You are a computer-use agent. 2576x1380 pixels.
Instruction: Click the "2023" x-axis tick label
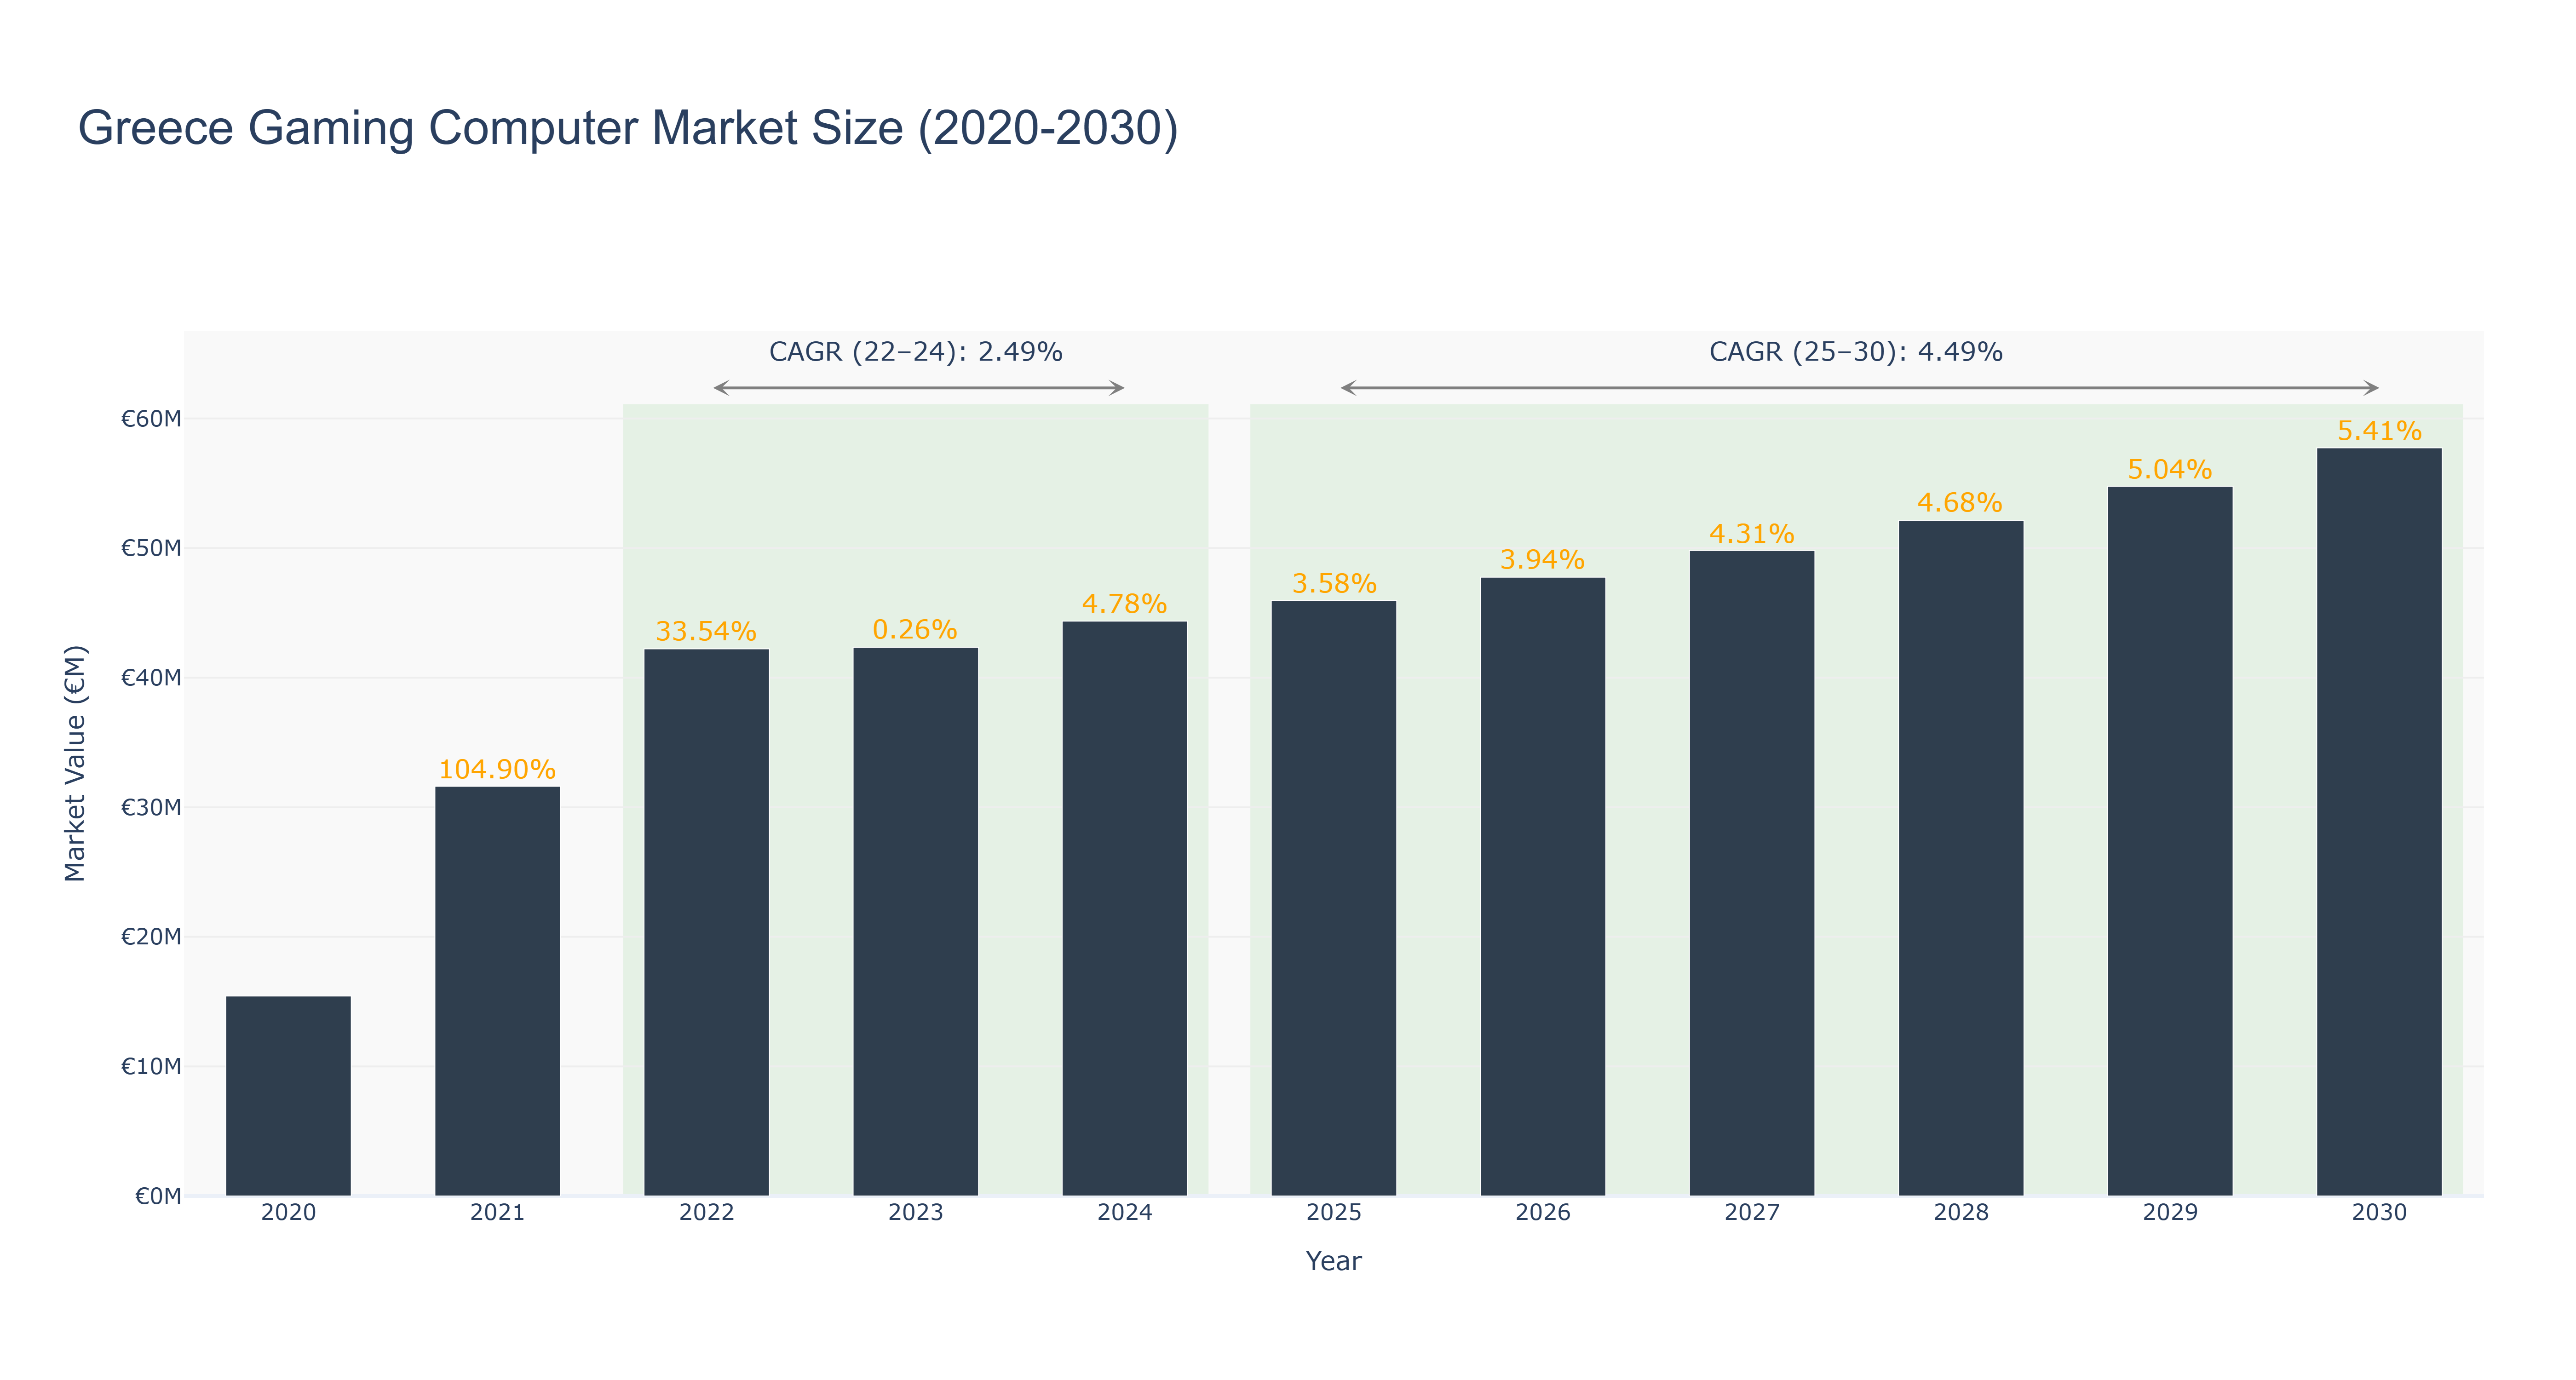click(x=915, y=1213)
